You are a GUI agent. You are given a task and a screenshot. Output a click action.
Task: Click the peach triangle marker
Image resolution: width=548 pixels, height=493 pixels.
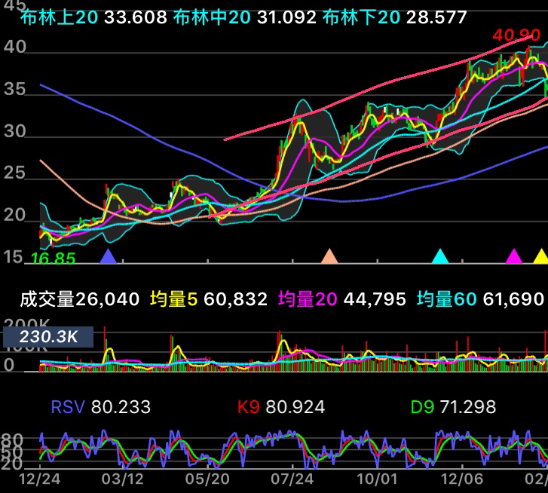(329, 256)
